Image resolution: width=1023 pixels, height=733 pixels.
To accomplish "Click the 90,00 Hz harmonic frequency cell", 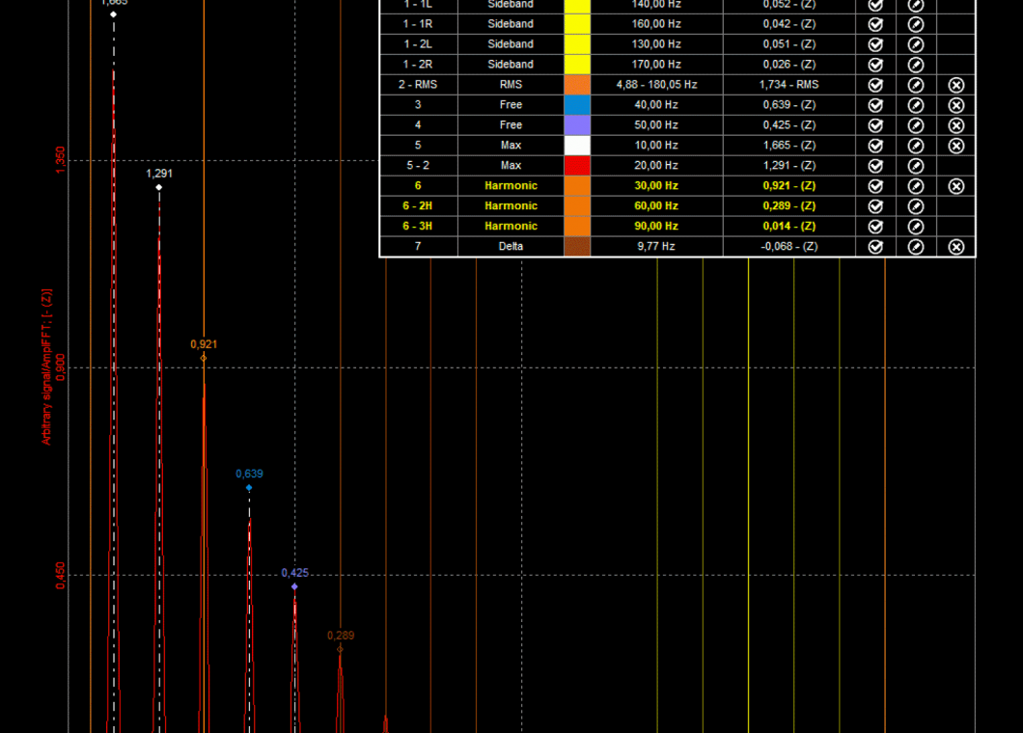I will coord(656,227).
